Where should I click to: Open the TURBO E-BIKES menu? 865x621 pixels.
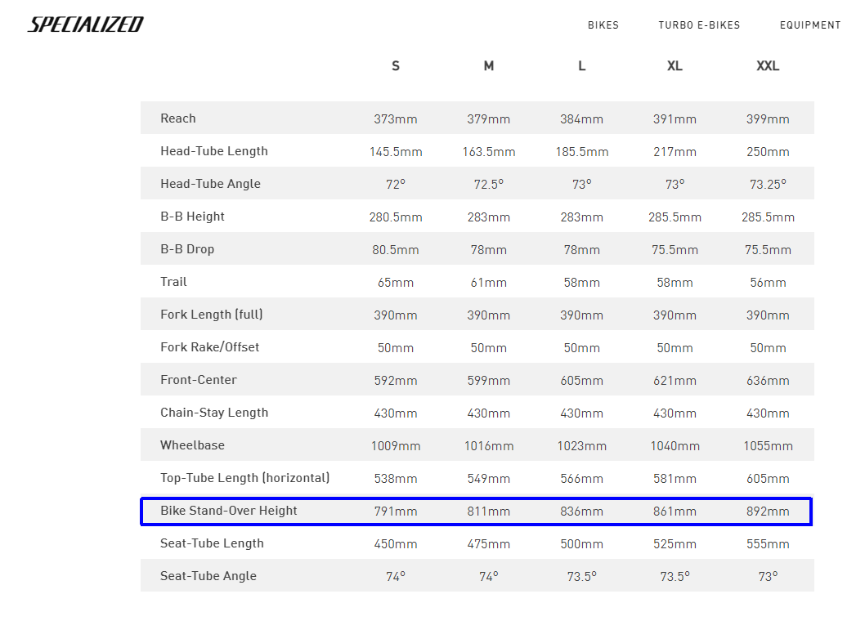[x=699, y=25]
